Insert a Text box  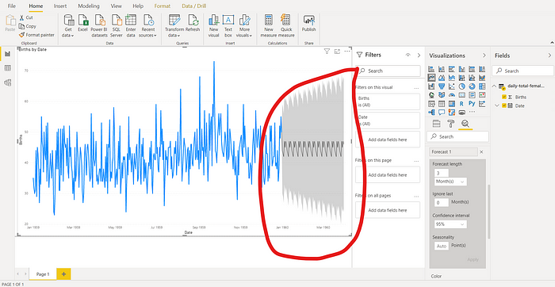click(x=228, y=26)
